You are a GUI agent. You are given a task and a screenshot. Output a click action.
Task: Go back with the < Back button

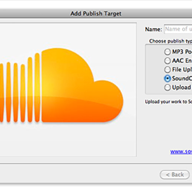point(175,175)
